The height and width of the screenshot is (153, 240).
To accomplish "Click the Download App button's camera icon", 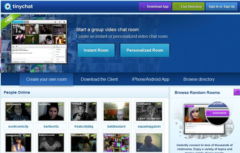I will 144,7.
